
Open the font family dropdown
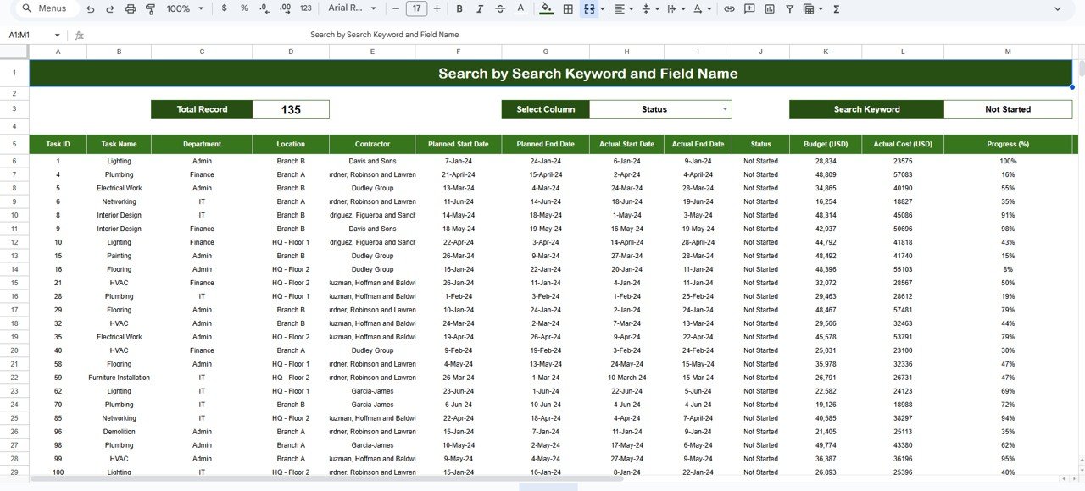(x=349, y=8)
